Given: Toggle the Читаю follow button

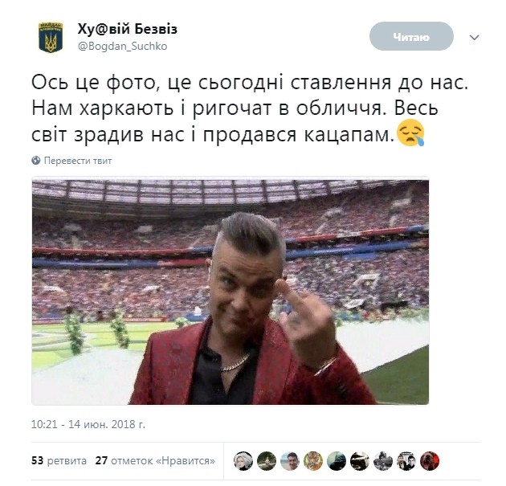Looking at the screenshot, I should tap(411, 36).
